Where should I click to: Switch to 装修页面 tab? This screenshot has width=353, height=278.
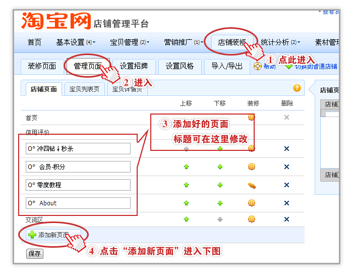42,66
